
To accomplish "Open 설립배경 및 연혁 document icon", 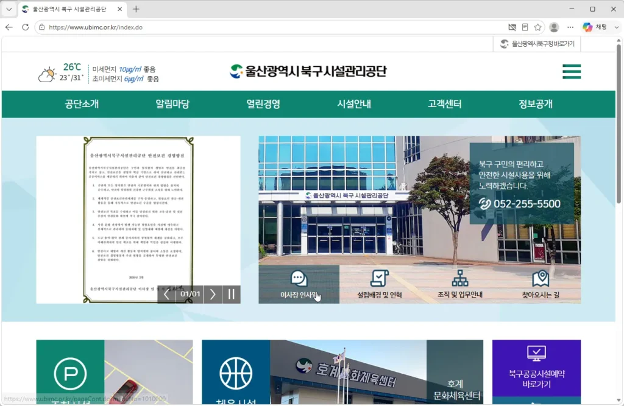I will (x=379, y=278).
